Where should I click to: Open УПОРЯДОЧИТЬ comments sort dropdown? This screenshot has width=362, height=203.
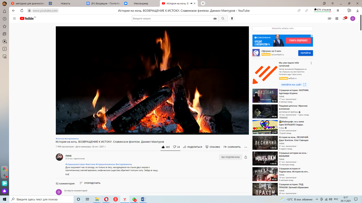tap(90, 183)
